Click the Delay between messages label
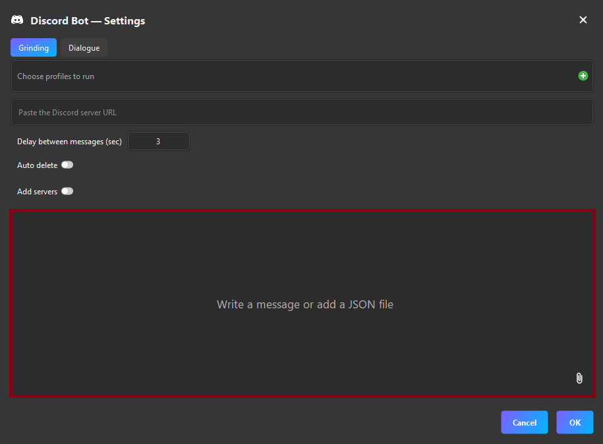Screen dimensions: 603x444 [x=69, y=141]
